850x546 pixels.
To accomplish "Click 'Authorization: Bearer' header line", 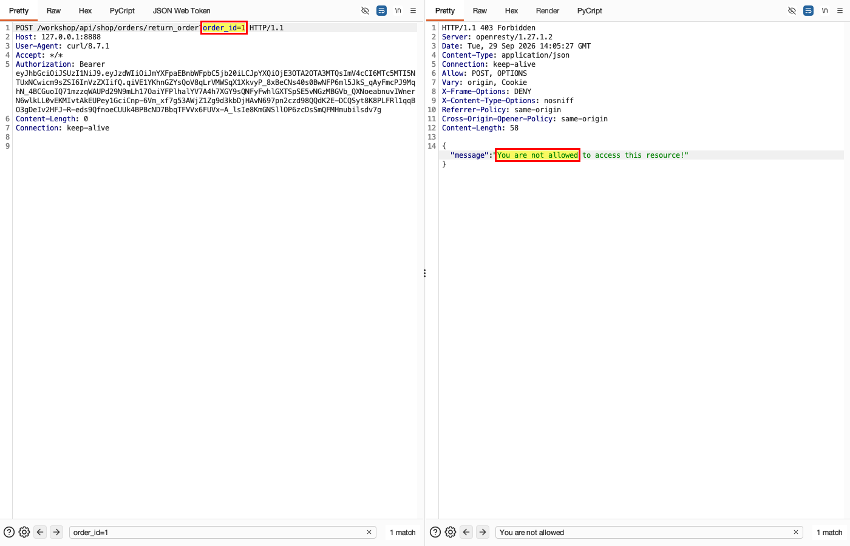I will click(60, 64).
